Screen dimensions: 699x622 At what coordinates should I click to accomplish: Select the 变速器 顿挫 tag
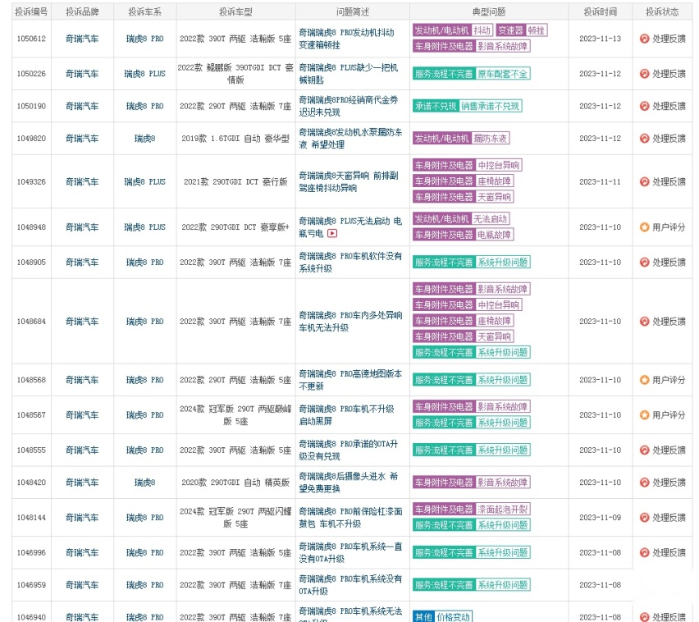coord(522,30)
